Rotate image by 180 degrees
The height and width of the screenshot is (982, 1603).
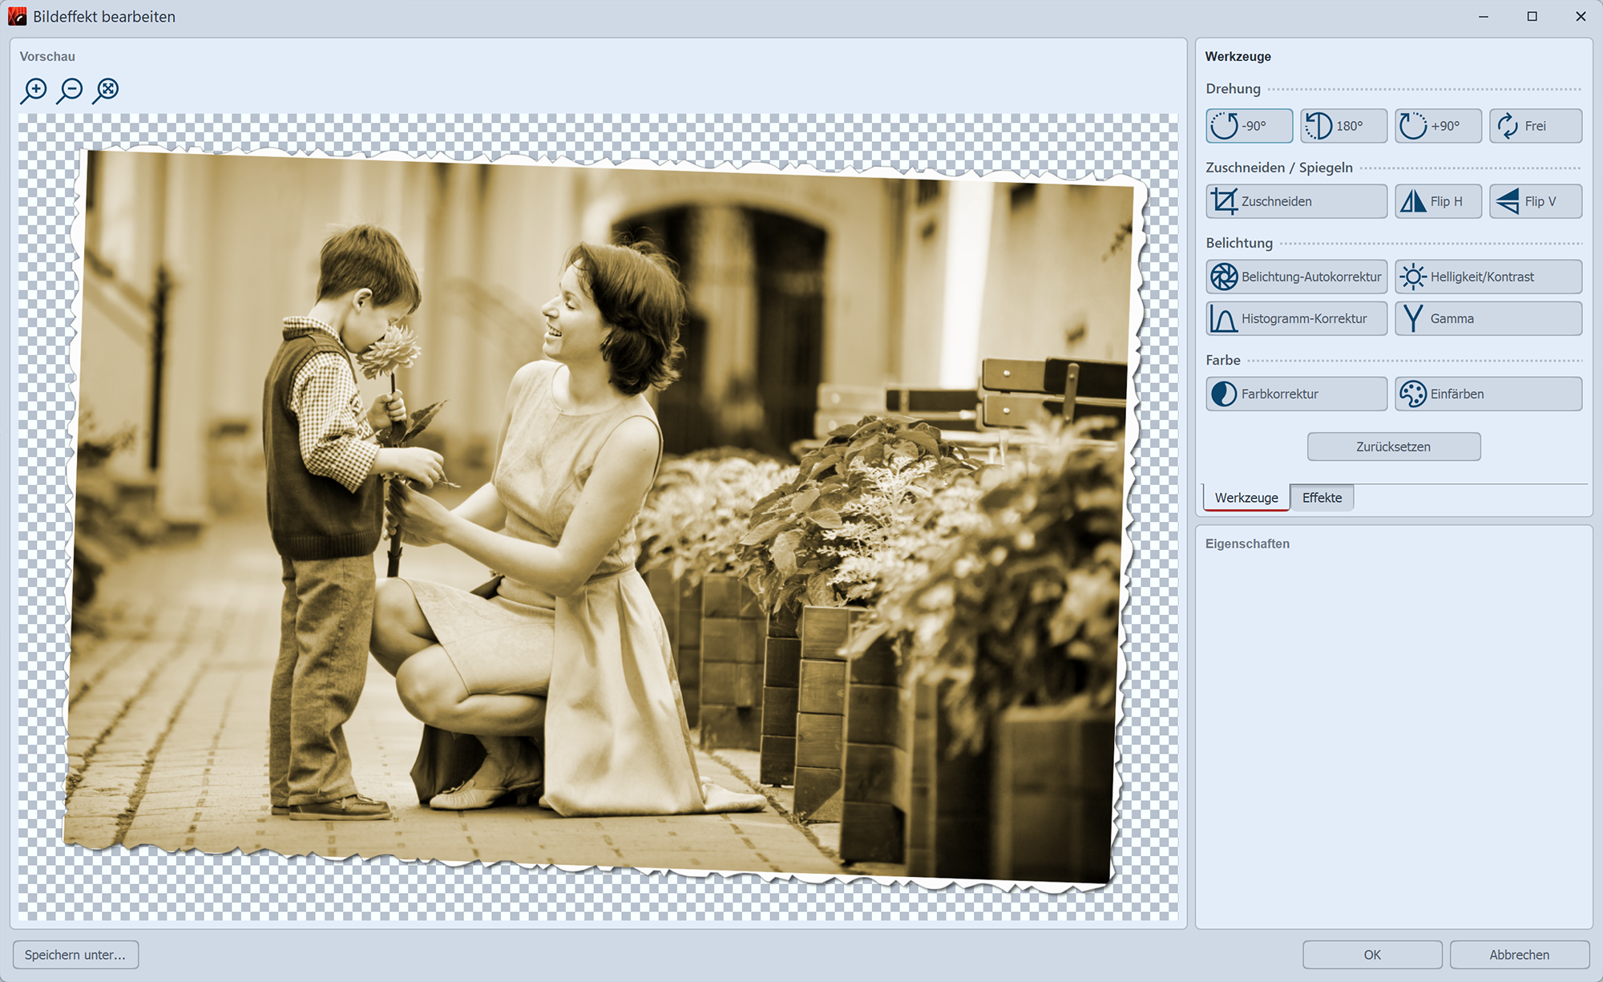(1343, 126)
